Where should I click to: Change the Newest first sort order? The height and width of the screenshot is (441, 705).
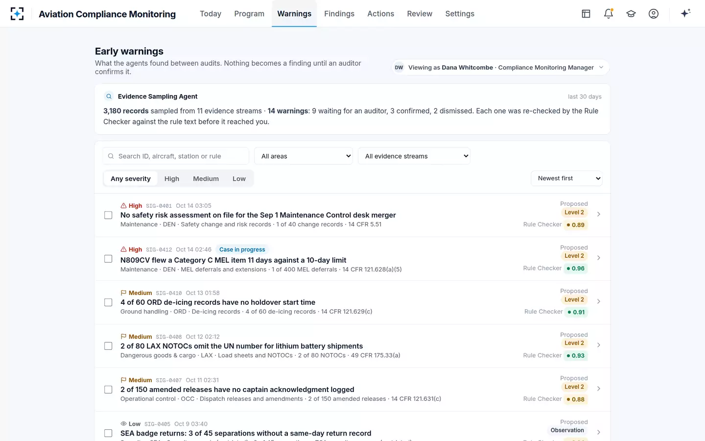coord(566,178)
